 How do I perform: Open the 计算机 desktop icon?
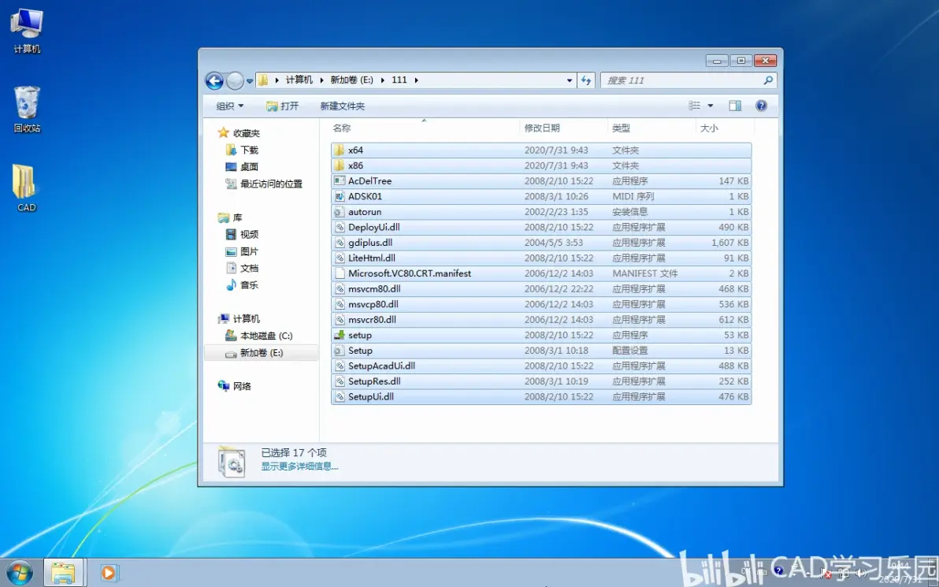coord(27,32)
